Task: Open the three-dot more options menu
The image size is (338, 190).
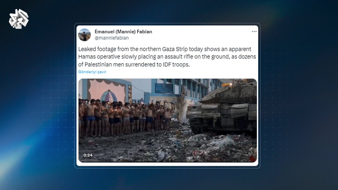Action: click(254, 32)
